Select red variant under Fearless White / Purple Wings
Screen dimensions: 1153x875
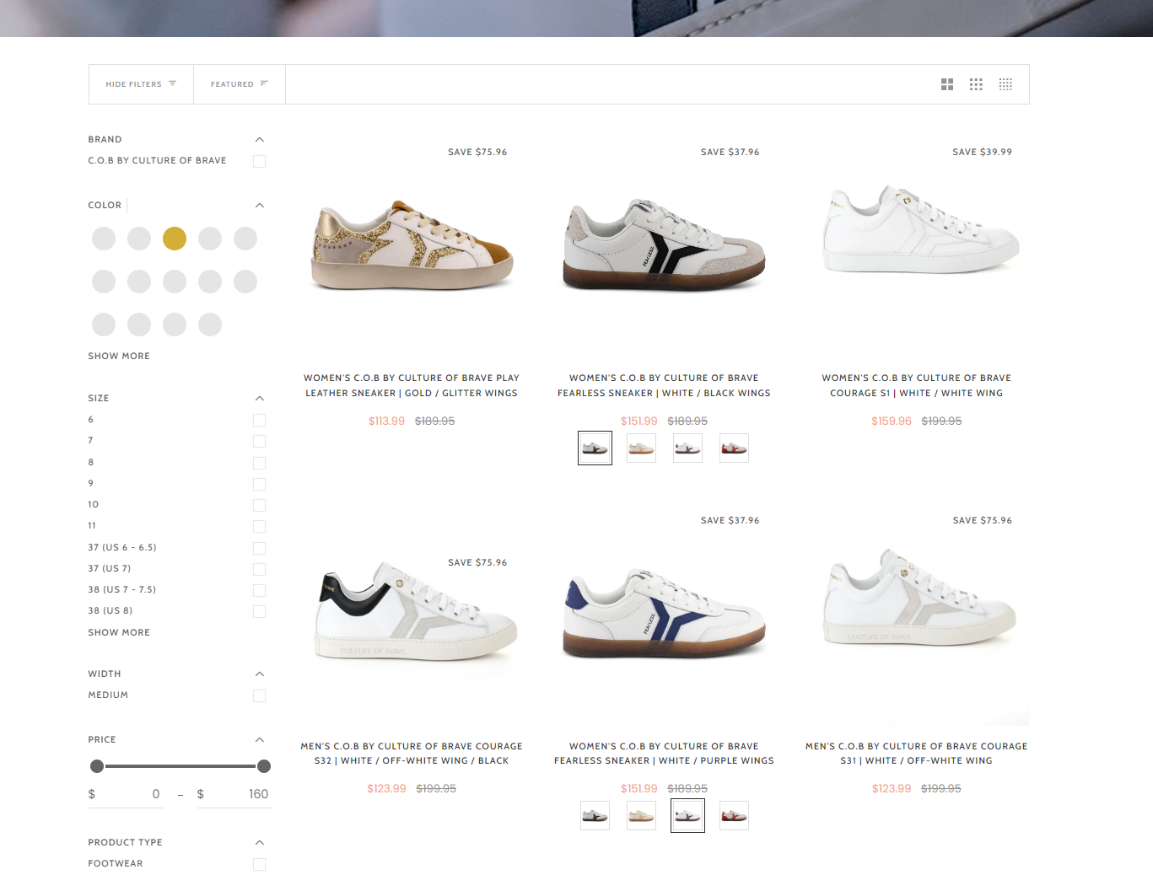pyautogui.click(x=734, y=816)
